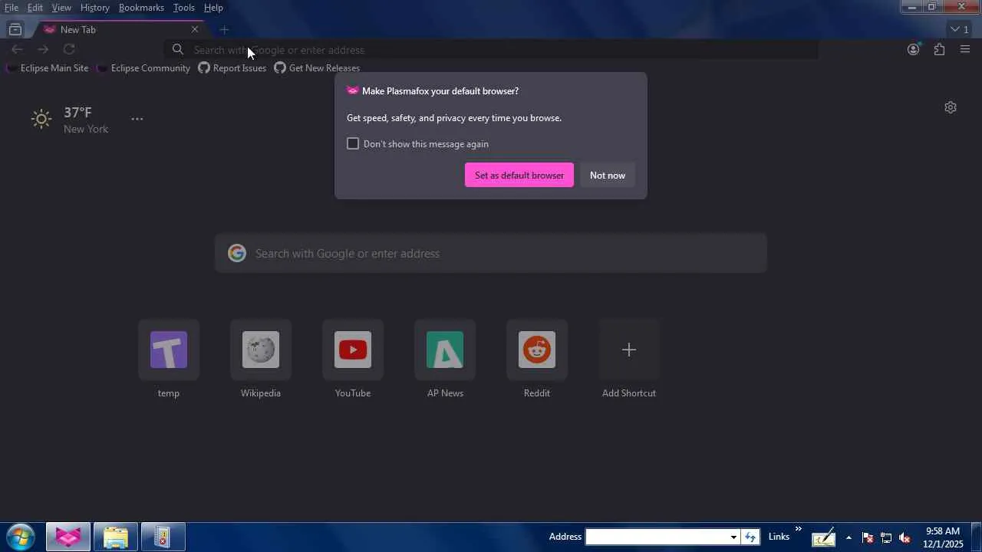Go back to the previous page
The image size is (982, 552).
tap(17, 50)
